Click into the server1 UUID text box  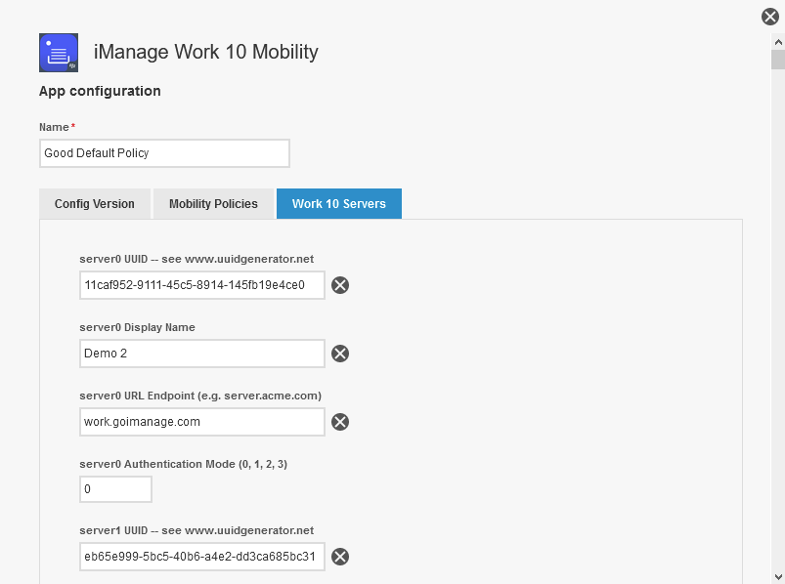pyautogui.click(x=202, y=557)
